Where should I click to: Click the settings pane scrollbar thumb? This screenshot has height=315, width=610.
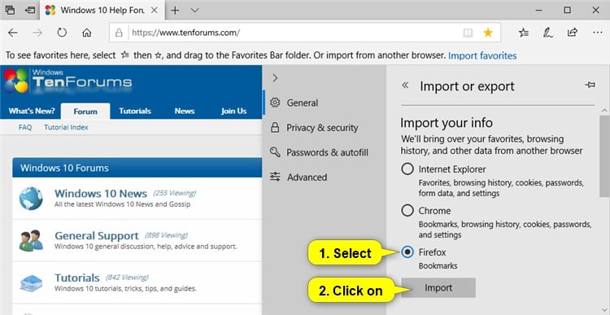(604, 155)
